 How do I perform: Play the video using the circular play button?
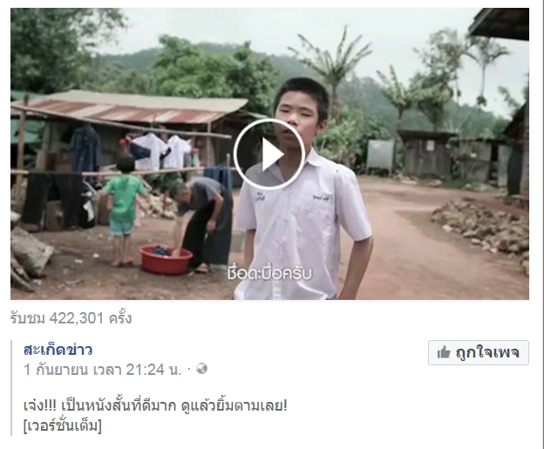coord(269,154)
